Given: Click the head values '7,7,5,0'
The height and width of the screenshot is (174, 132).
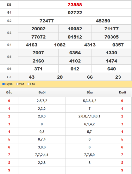Looking at the screenshot, I should (x=89, y=155).
